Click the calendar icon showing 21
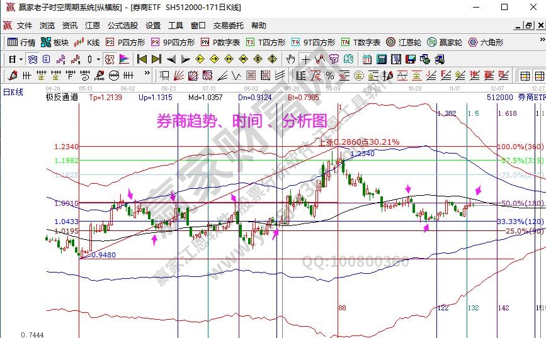 pos(367,59)
